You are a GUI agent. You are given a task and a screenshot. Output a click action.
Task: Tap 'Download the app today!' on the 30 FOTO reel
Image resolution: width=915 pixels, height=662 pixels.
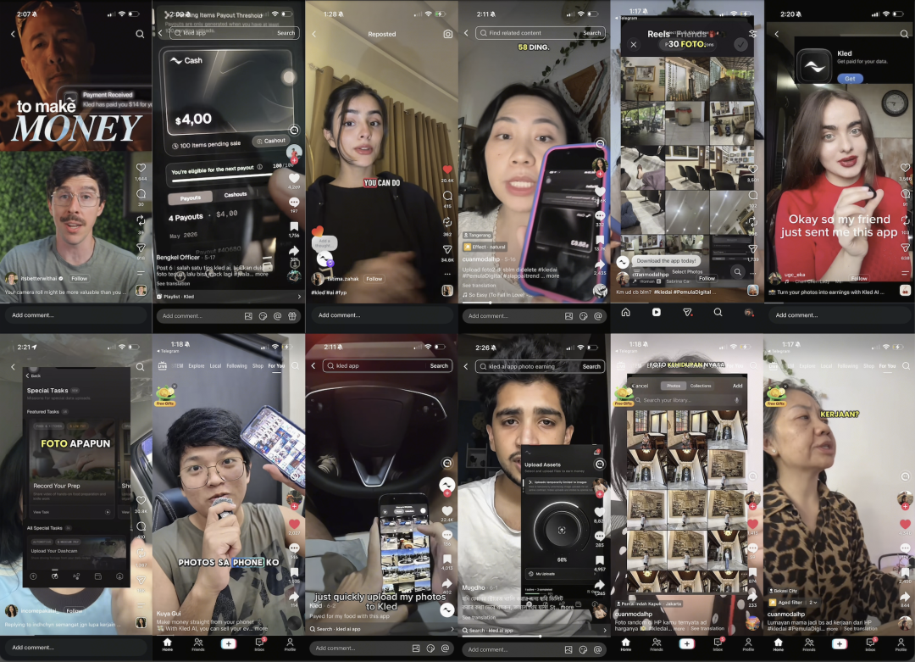pyautogui.click(x=666, y=261)
